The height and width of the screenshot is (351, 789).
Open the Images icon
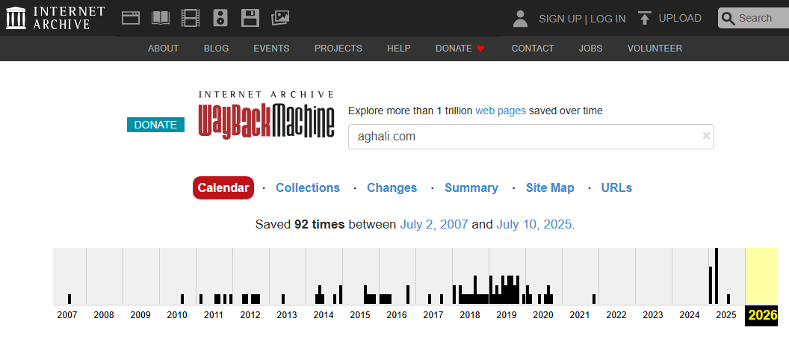click(x=279, y=18)
